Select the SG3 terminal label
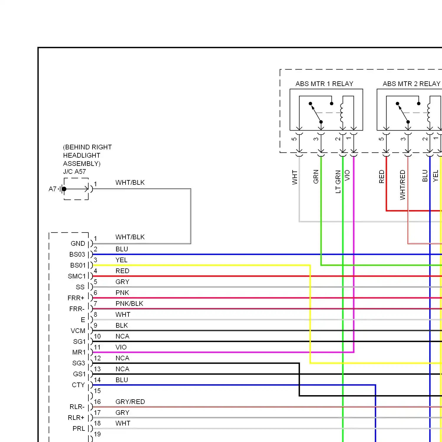This screenshot has height=442, width=442. coord(79,363)
